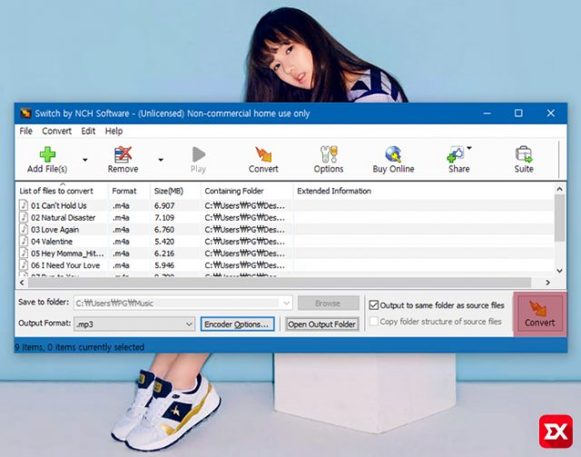581x457 pixels.
Task: Expand the Share dropdown arrow
Action: (x=469, y=148)
